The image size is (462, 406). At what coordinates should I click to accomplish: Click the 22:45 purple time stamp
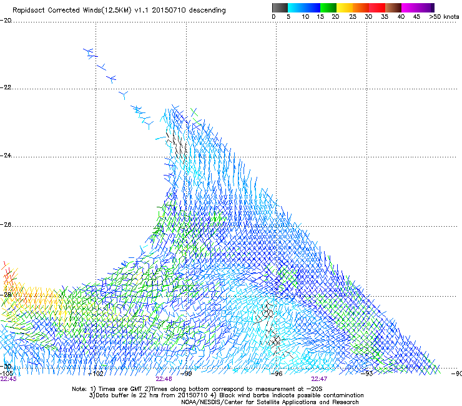click(x=9, y=379)
